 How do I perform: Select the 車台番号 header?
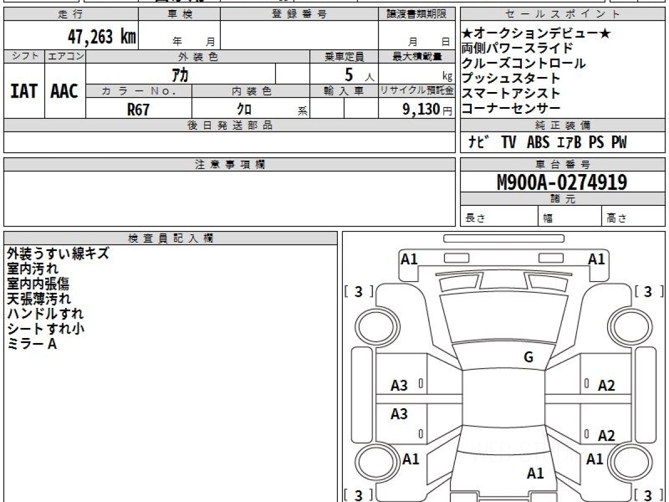click(563, 165)
